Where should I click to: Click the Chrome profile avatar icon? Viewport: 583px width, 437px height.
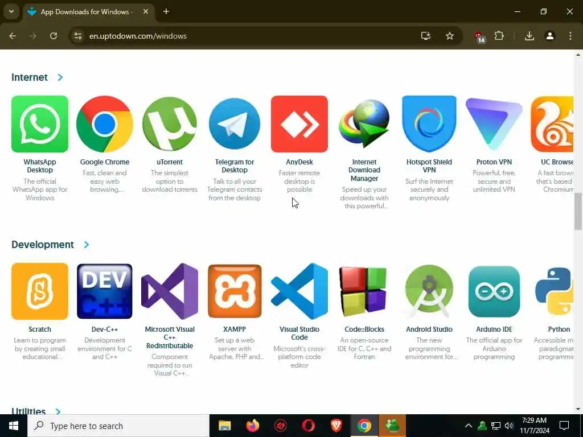tap(550, 36)
